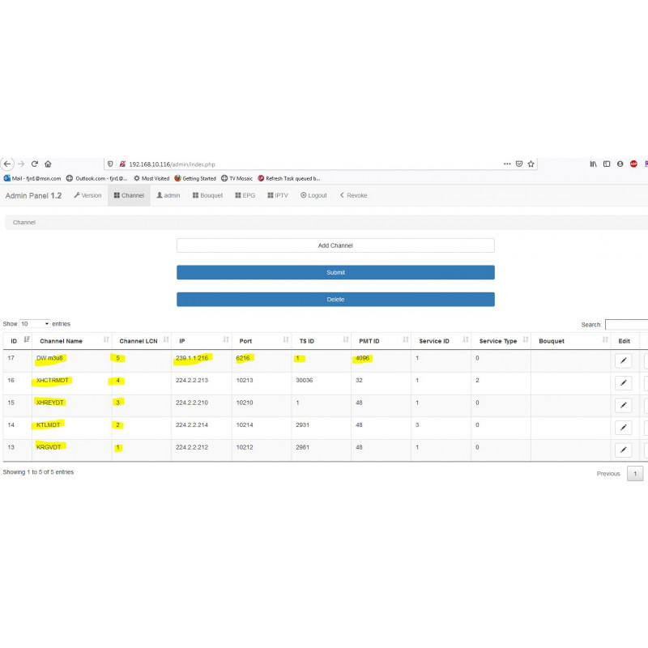Screen dimensions: 648x648
Task: Click the Adblock extension icon
Action: pos(633,164)
